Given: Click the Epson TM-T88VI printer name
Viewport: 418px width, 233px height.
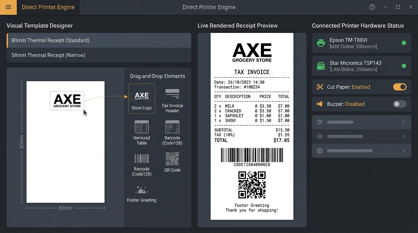Looking at the screenshot, I should pos(348,40).
